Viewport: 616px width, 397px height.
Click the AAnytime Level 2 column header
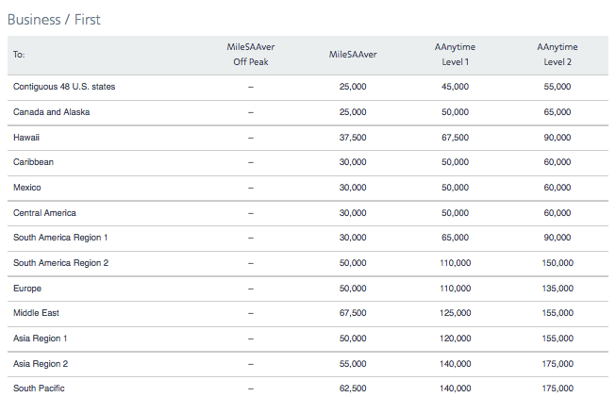pos(558,55)
